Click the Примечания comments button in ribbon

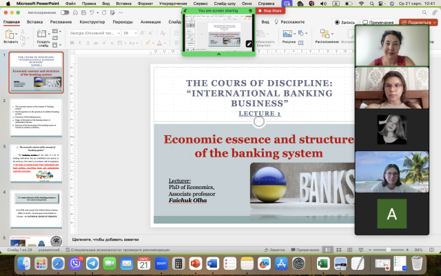point(378,23)
